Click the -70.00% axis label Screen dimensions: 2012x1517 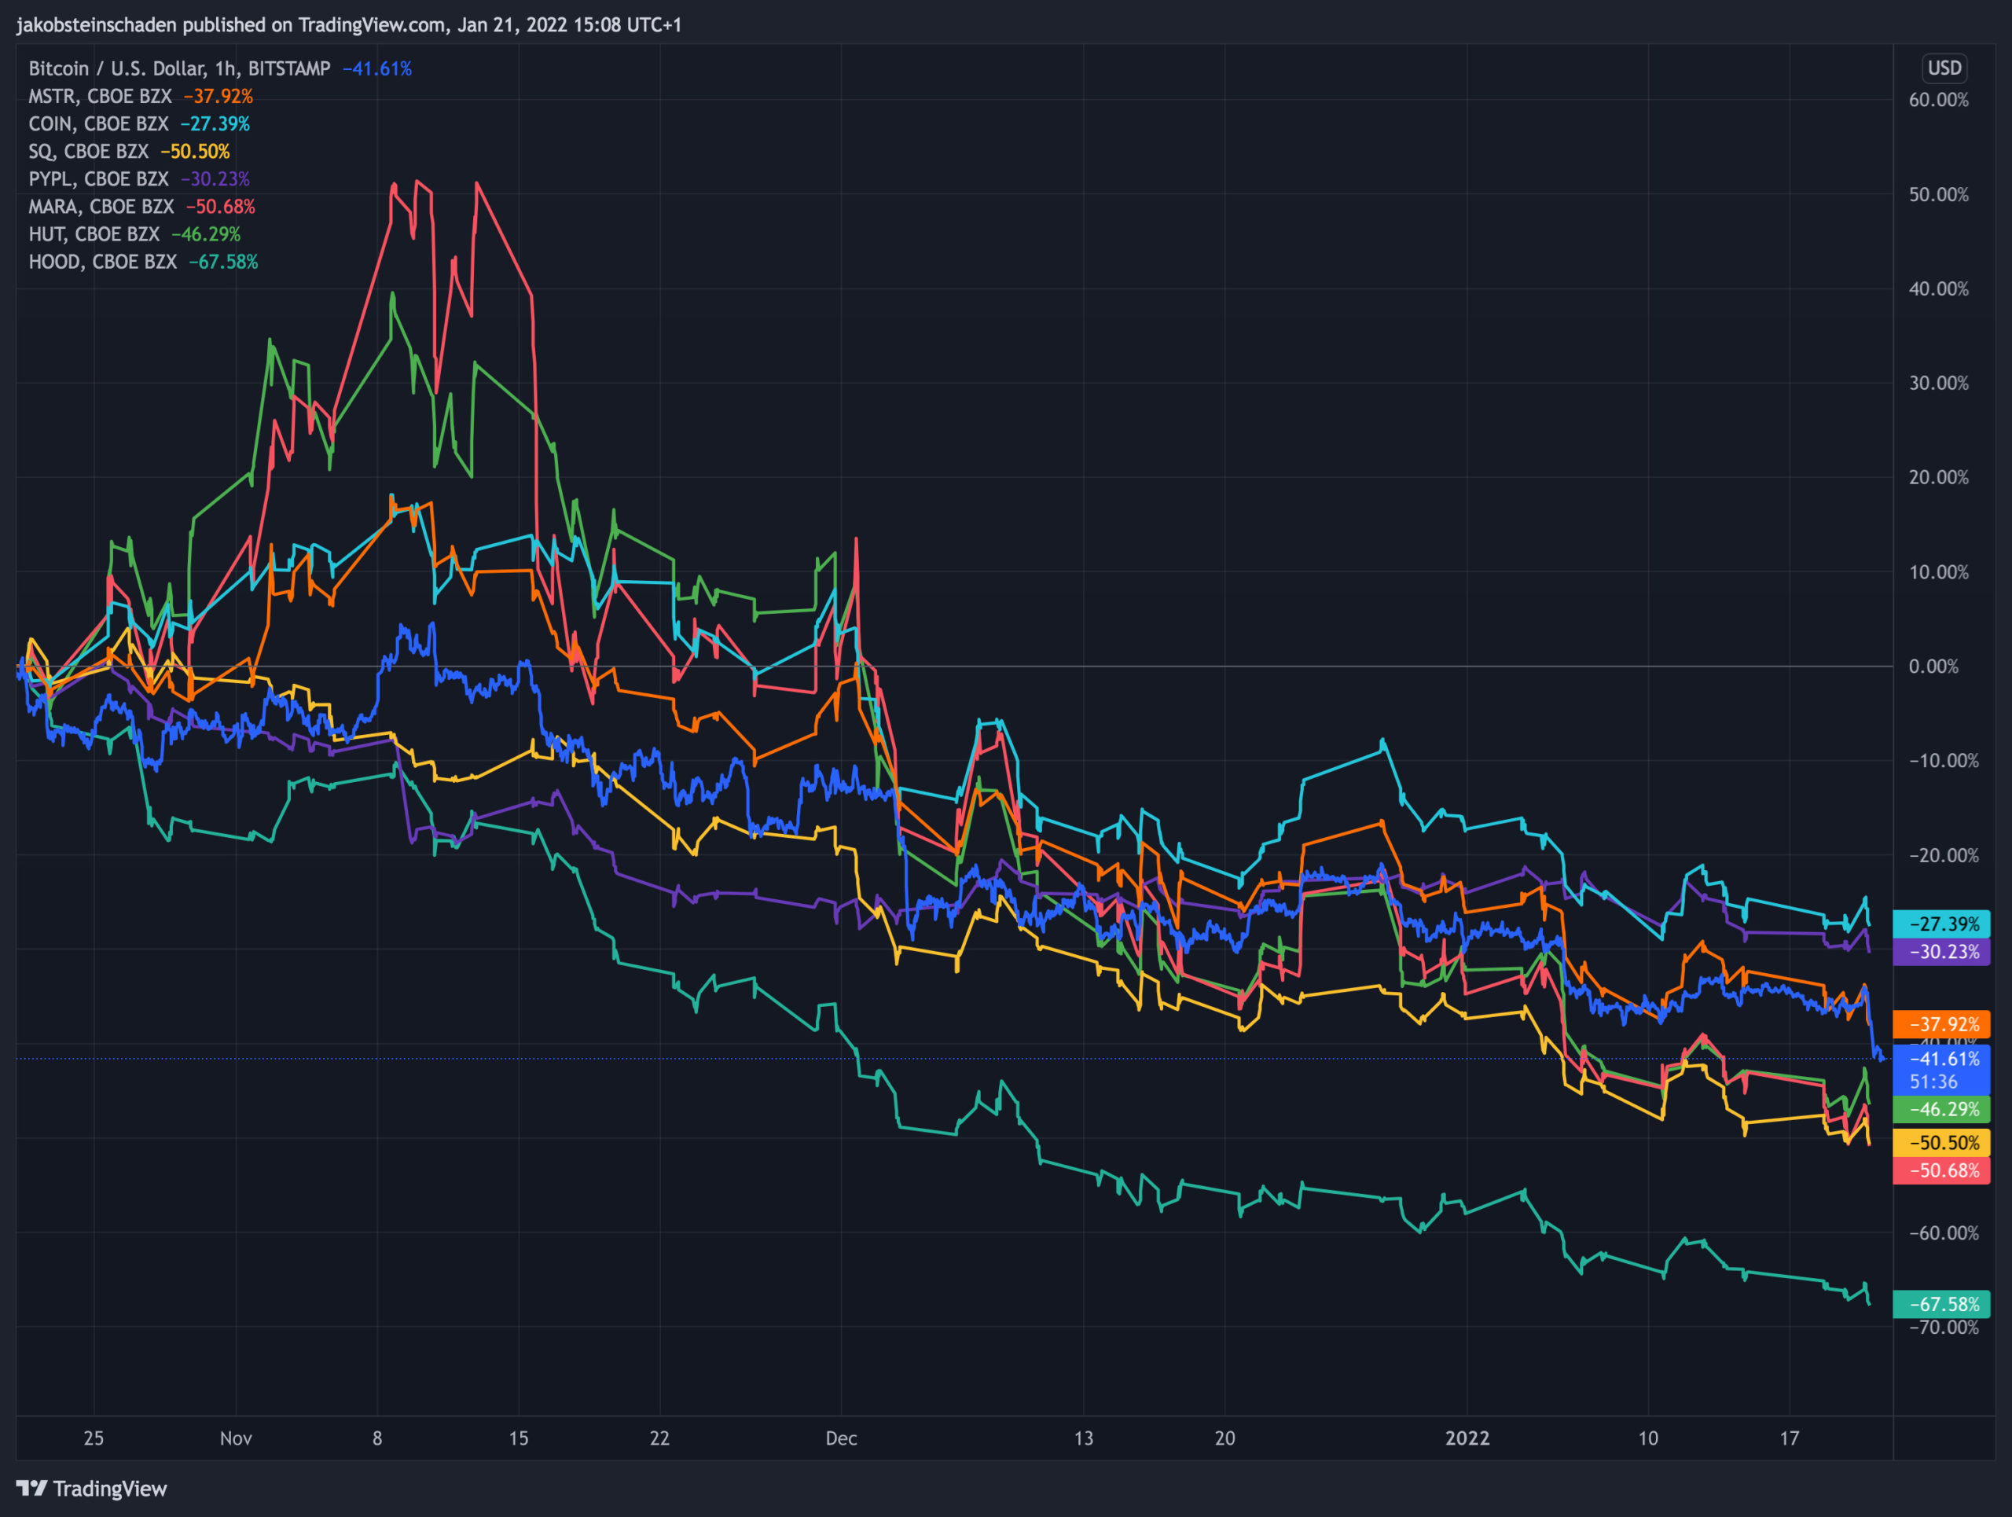coord(1944,1328)
